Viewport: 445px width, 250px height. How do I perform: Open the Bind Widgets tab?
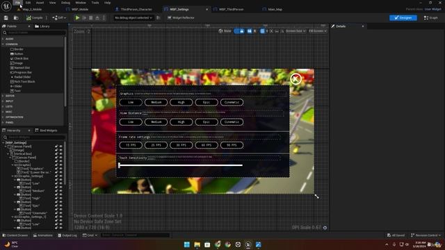46,131
